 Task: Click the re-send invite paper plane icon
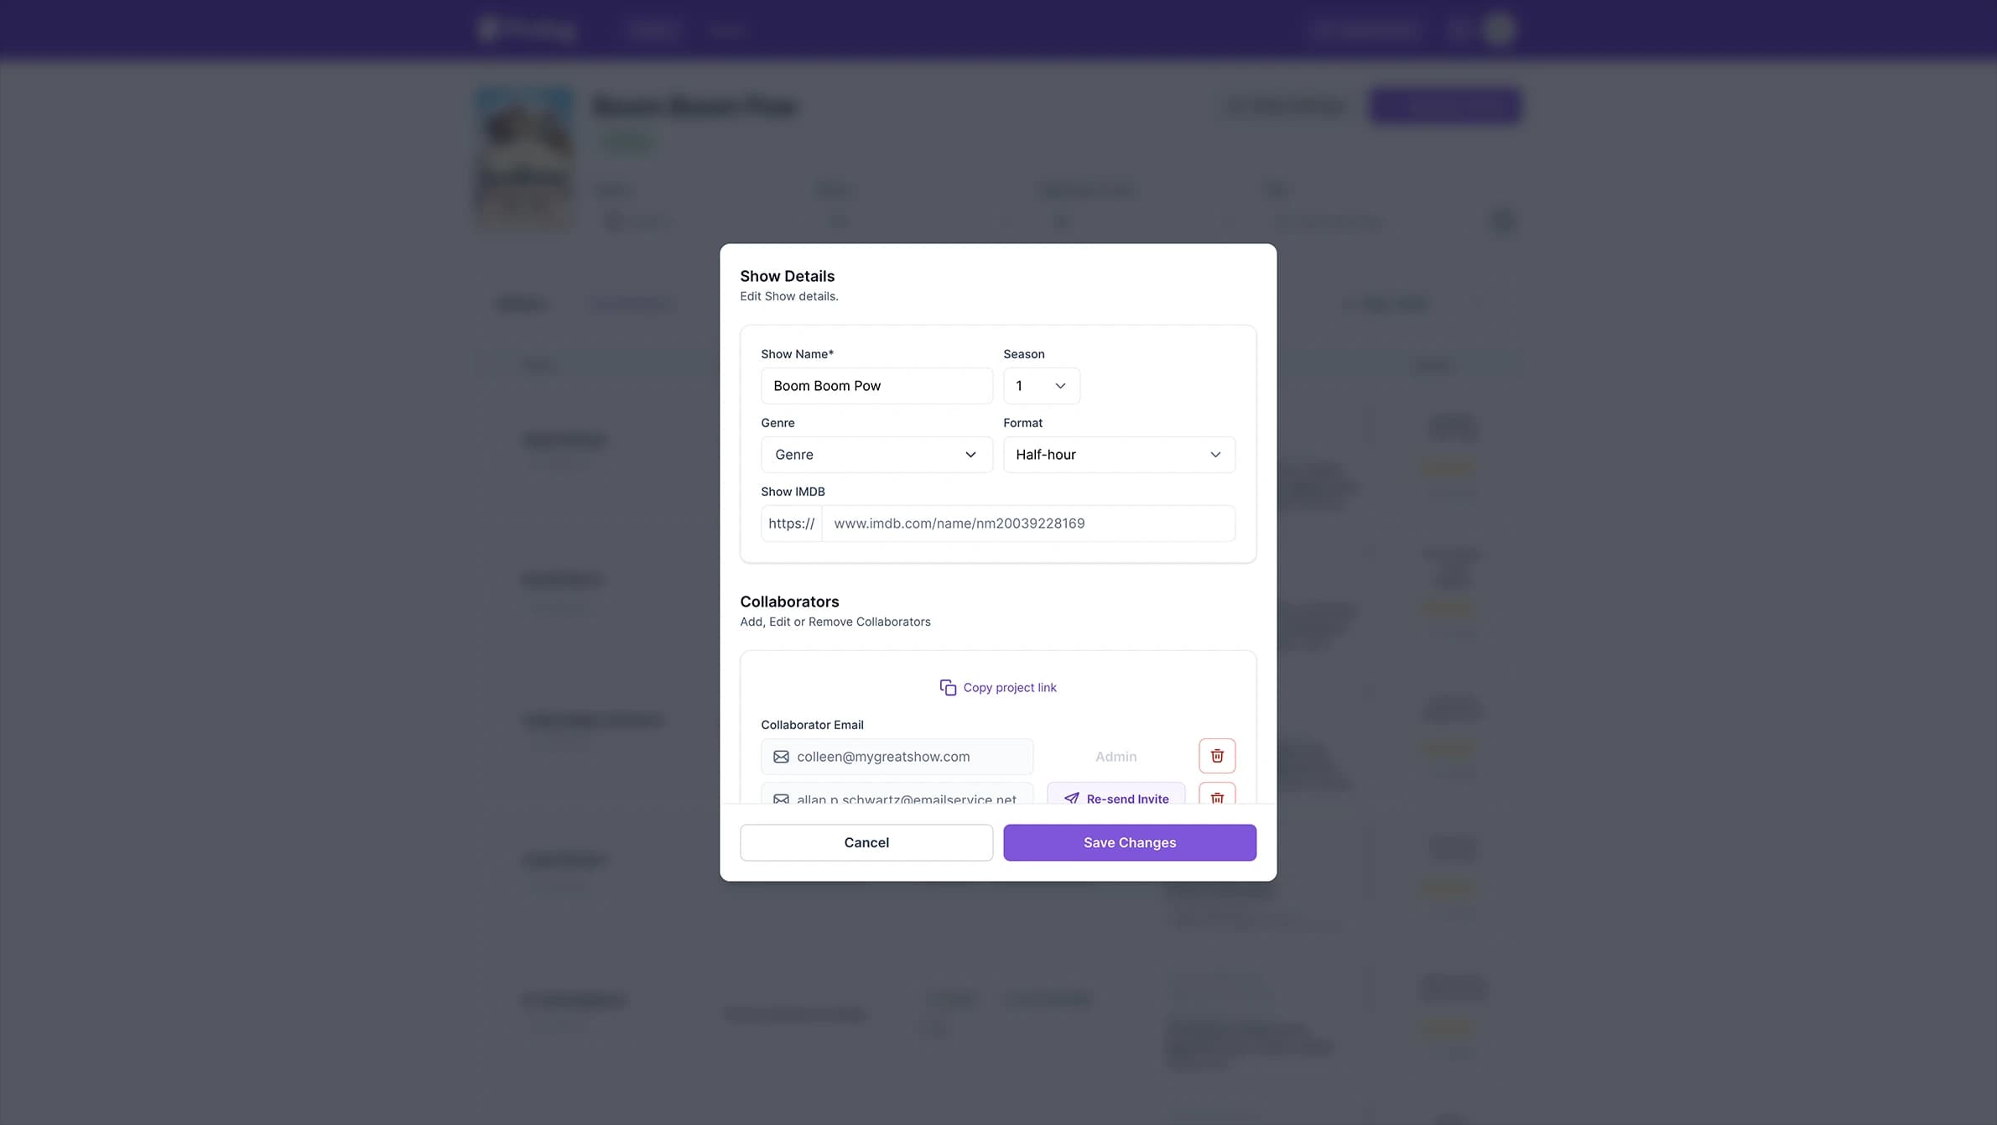1070,799
